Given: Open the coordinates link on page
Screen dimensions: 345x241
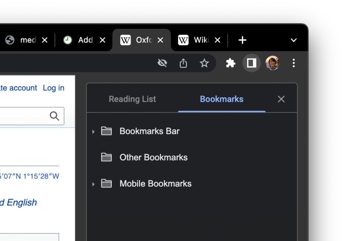Looking at the screenshot, I should (30, 176).
